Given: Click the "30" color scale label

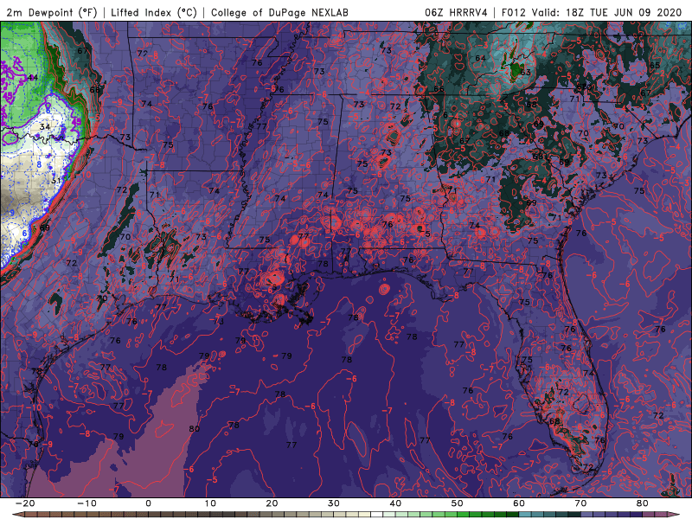Looking at the screenshot, I should [x=334, y=503].
